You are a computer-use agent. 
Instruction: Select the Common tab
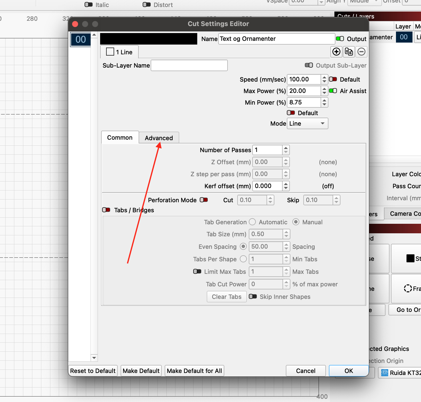(120, 138)
